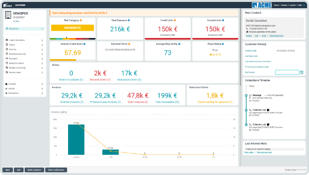Open the calendar picker beside Next review
Viewport: 309px width, 175px height.
click(x=301, y=73)
